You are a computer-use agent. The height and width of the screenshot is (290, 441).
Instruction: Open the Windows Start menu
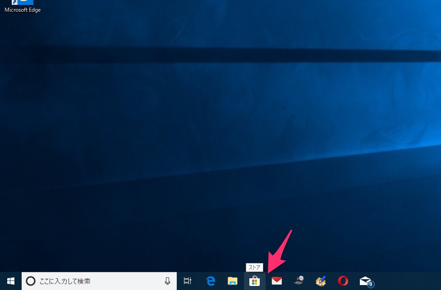pyautogui.click(x=11, y=281)
